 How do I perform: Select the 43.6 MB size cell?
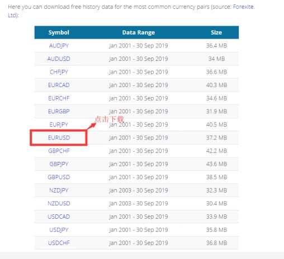[x=216, y=164]
